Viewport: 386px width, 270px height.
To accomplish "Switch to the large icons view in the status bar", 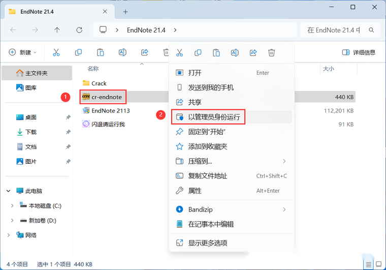I will [378, 264].
